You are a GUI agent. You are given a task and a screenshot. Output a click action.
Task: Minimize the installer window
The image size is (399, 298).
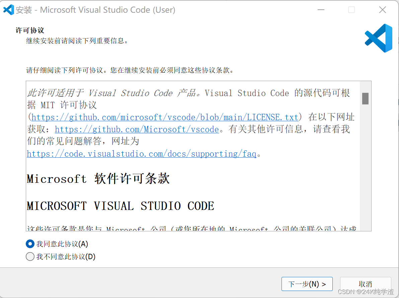pyautogui.click(x=321, y=10)
